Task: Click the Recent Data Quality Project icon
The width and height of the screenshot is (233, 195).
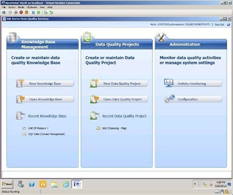Action: [x=95, y=115]
